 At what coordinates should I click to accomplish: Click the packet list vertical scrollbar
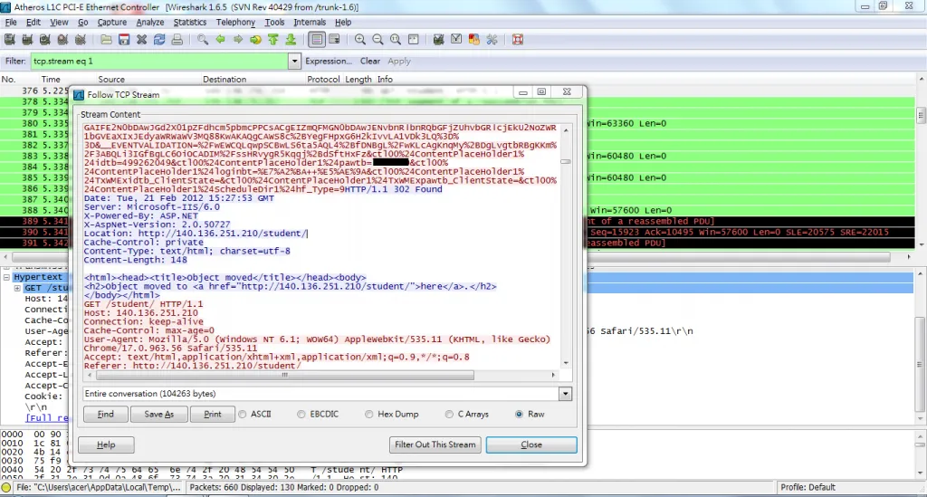[921, 115]
